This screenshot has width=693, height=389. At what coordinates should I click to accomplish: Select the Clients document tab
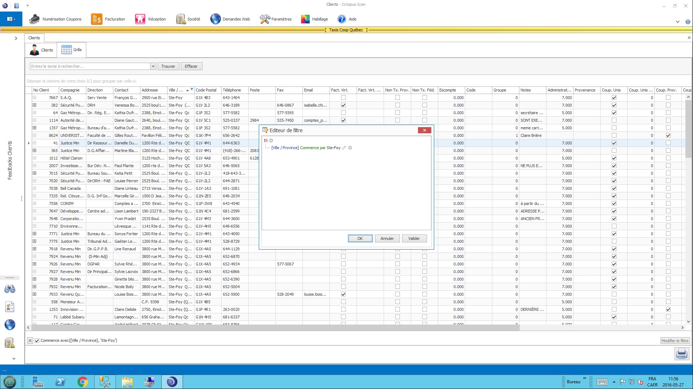click(x=34, y=38)
